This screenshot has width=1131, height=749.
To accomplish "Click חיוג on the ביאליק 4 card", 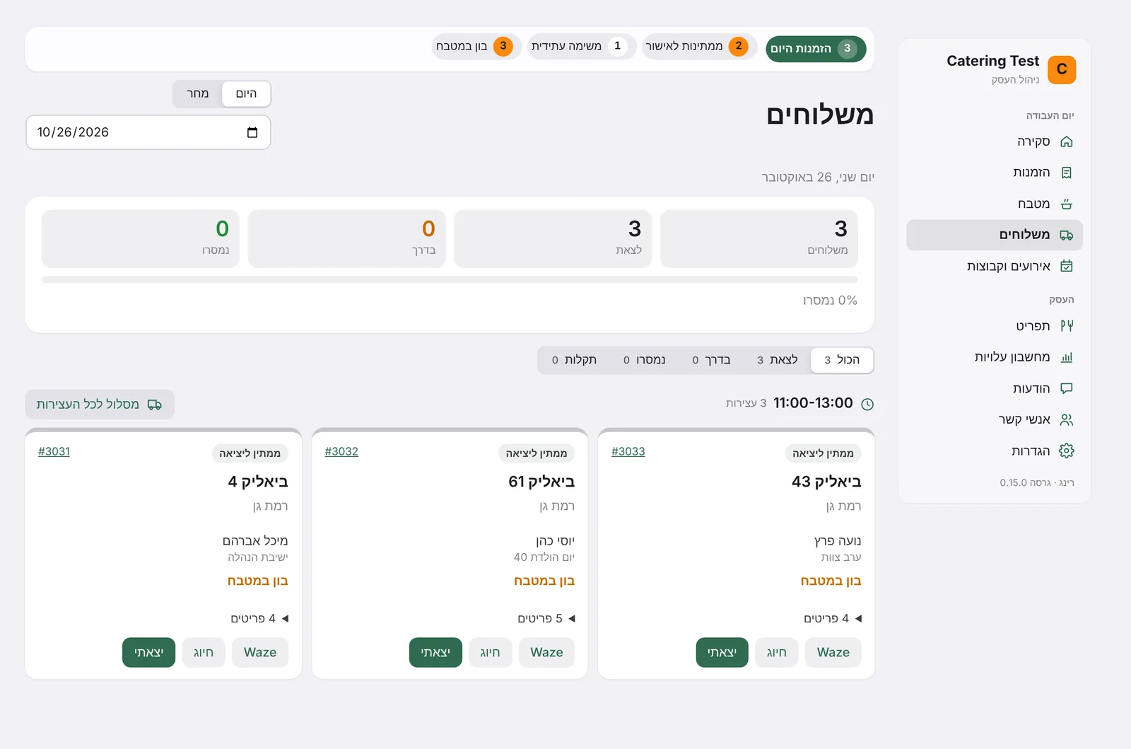I will point(204,652).
